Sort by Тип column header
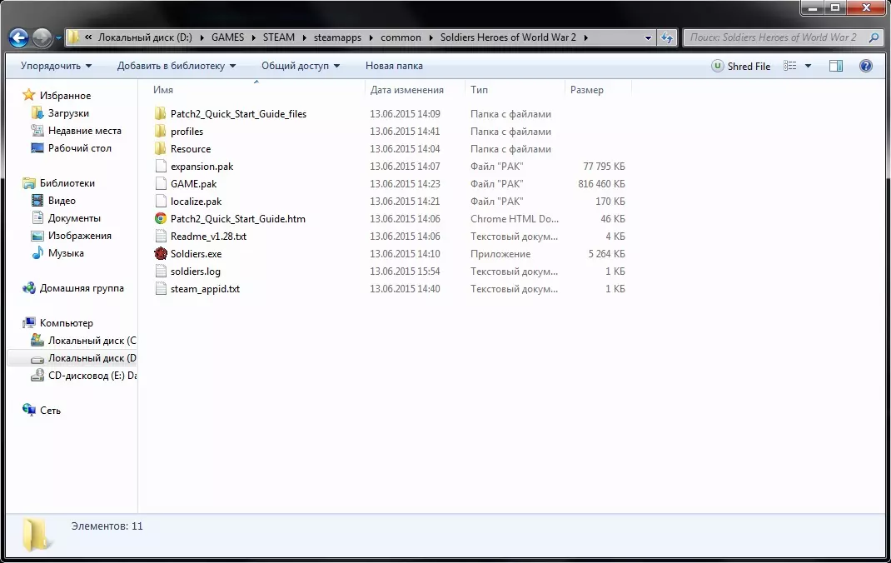Screen dimensions: 891x563 479,90
